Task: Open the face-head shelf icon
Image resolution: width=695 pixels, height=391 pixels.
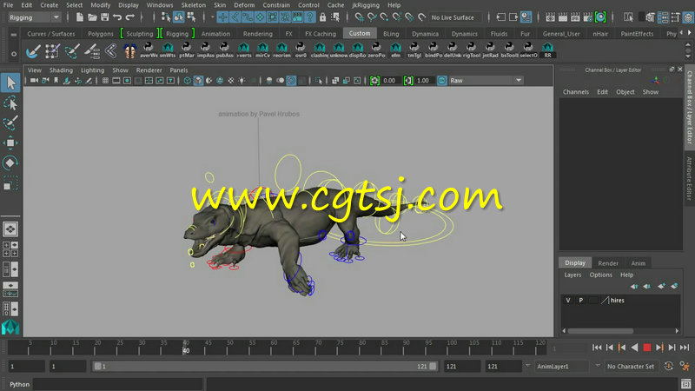Action: [x=129, y=51]
